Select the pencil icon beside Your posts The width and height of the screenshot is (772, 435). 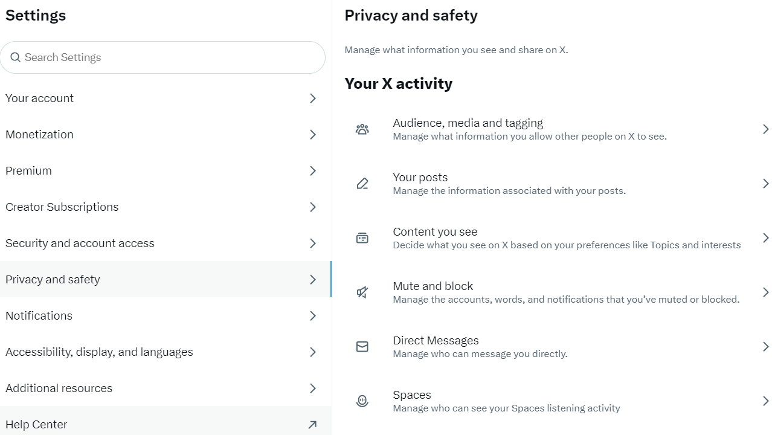362,183
